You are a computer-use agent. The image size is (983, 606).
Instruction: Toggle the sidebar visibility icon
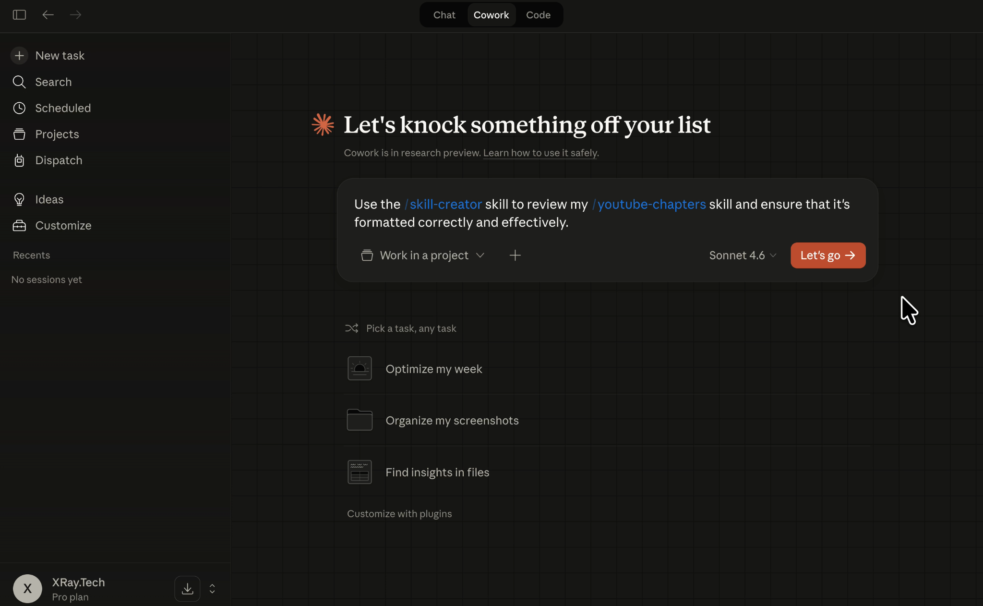tap(19, 14)
